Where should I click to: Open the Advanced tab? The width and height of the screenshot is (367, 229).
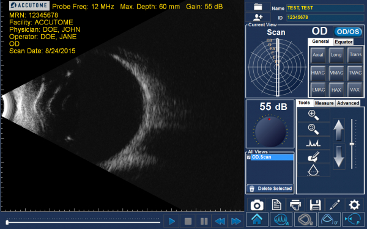coord(348,103)
